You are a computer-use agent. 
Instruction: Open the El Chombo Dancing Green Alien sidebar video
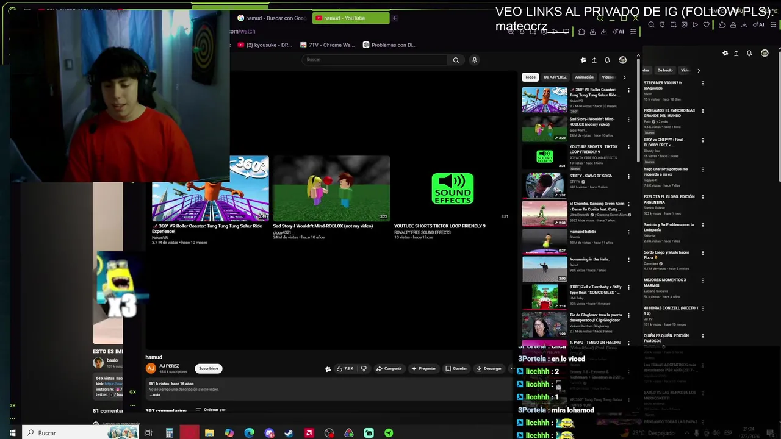click(544, 213)
